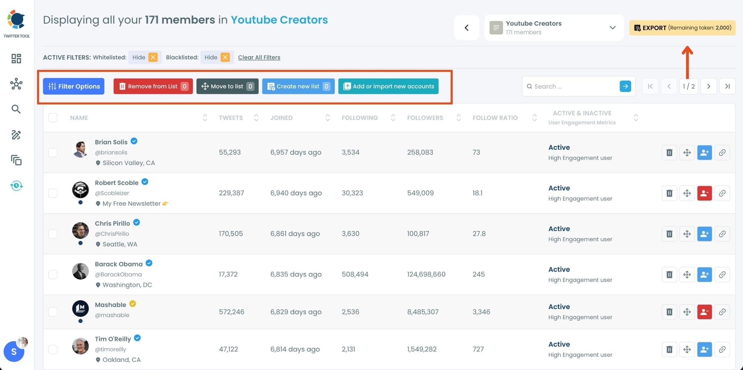Open the search icon in the sidebar
The image size is (743, 370).
16,109
